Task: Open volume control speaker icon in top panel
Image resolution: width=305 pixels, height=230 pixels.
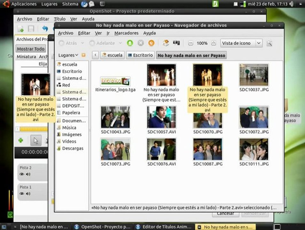Action: pyautogui.click(x=291, y=4)
